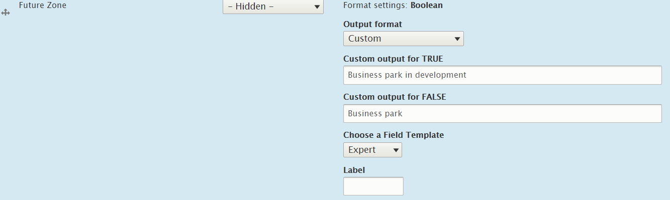Click the bold 'Label' caption

354,170
